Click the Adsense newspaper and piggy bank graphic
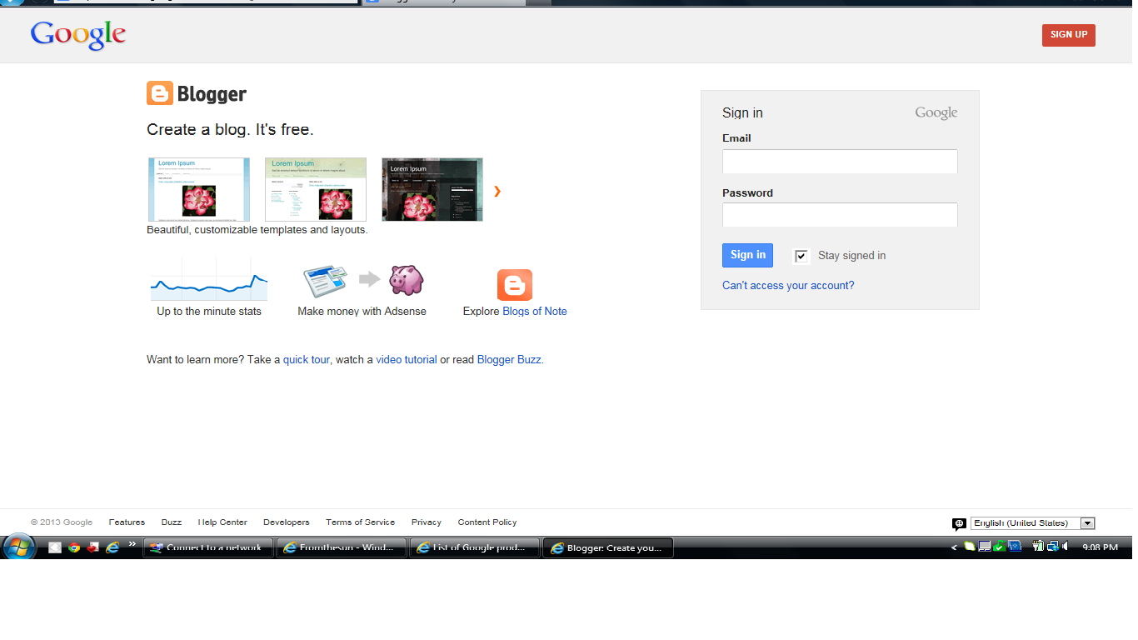The width and height of the screenshot is (1138, 640). click(x=363, y=281)
